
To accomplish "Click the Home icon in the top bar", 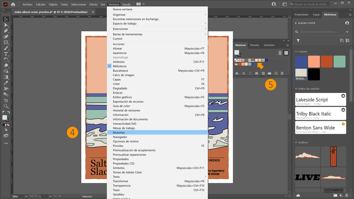I will (13, 4).
